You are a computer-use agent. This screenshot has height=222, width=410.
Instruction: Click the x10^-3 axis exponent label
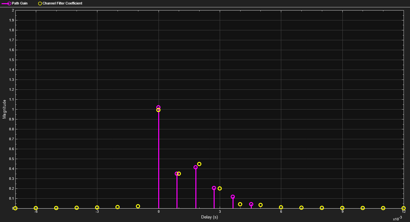(397, 218)
